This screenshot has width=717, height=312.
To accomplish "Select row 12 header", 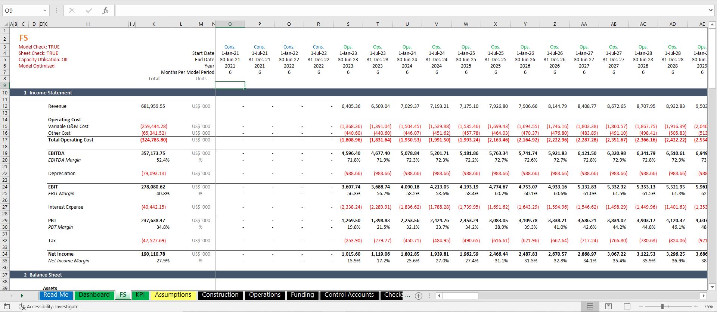I will [5, 106].
